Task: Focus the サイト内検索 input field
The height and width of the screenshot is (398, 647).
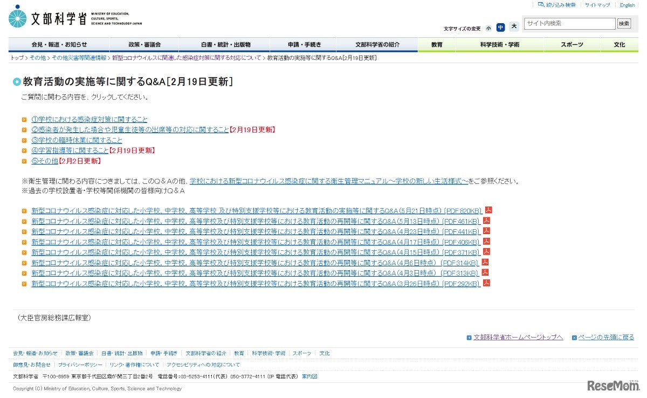Action: click(x=570, y=23)
